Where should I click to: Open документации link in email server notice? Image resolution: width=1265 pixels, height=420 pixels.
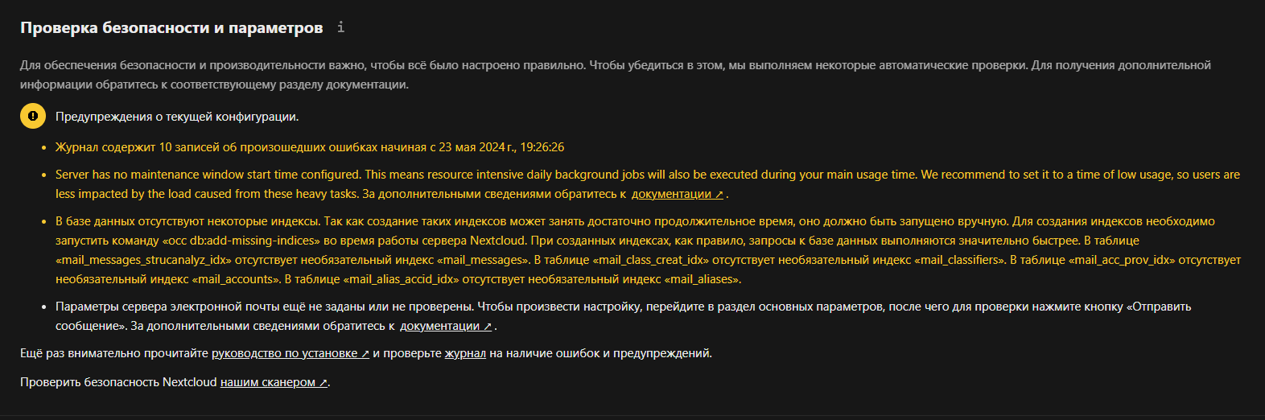(x=440, y=326)
